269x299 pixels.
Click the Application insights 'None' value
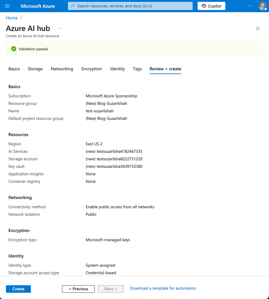(90, 174)
